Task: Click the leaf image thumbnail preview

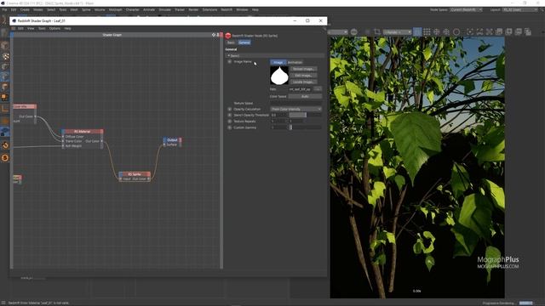Action: pos(279,76)
